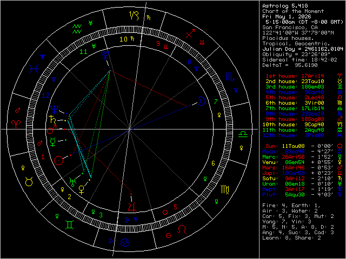Select the large red Jupiter glyph in the 4th house

(x=132, y=207)
